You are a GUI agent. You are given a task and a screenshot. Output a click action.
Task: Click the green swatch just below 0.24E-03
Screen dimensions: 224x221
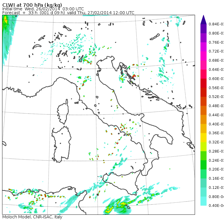point(203,165)
